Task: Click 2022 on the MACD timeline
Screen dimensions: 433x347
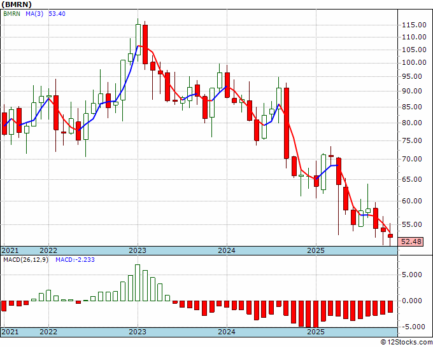Action: [48, 332]
